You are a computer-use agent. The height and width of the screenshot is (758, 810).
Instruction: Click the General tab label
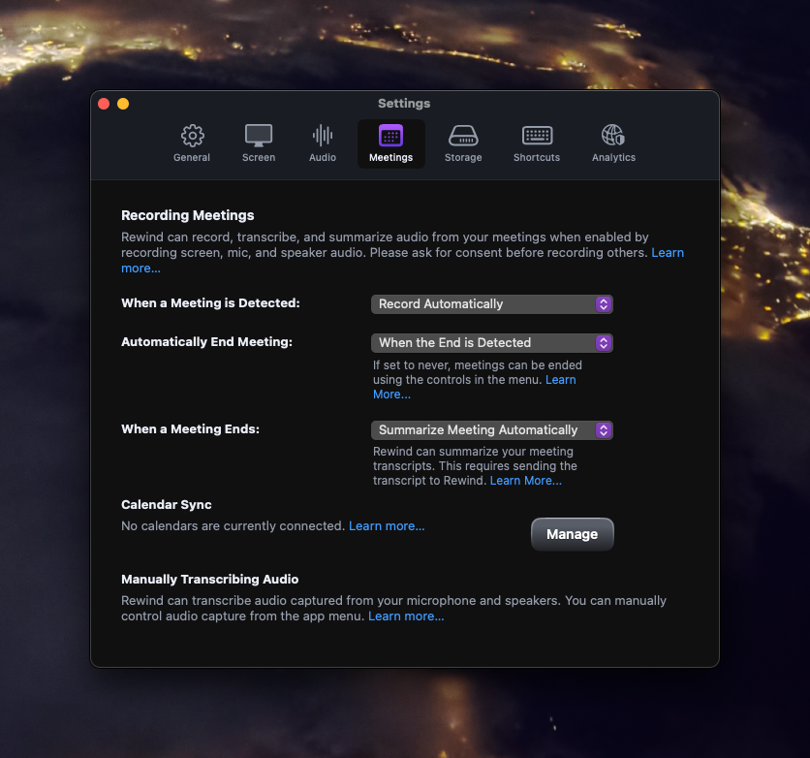pyautogui.click(x=192, y=158)
